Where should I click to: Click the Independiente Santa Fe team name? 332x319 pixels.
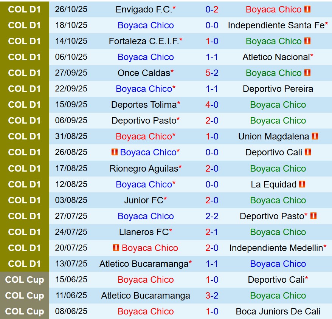[x=276, y=25]
